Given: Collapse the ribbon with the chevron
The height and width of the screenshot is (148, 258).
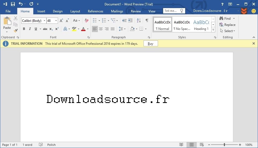Looking at the screenshot, I should coord(254,37).
